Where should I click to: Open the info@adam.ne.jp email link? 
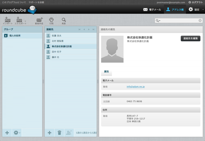coord(136,87)
